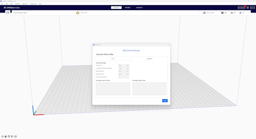Click the Marketplace button
The image size is (256, 139).
[241, 8]
